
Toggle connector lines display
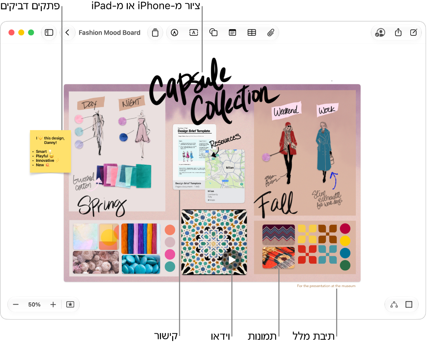(x=394, y=305)
